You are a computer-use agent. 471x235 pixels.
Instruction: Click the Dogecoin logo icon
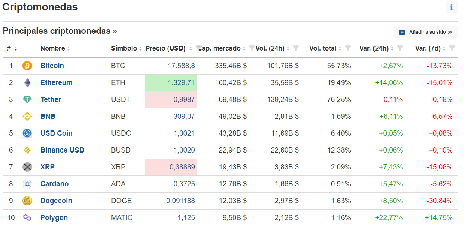coord(27,201)
